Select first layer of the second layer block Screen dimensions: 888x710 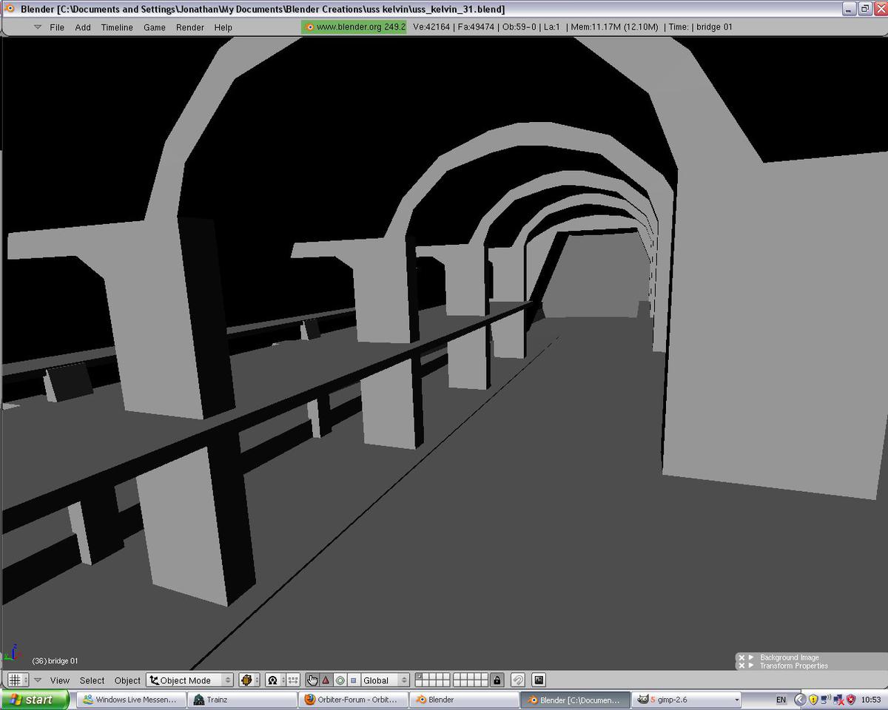click(x=457, y=677)
